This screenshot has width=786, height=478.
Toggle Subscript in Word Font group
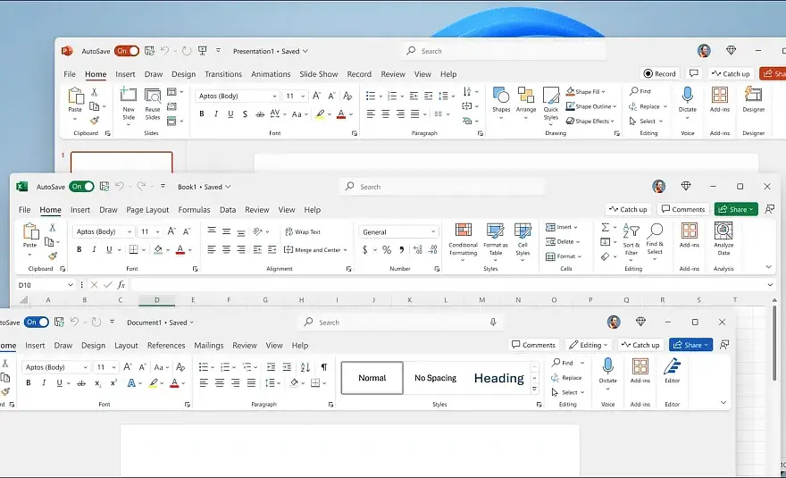[97, 383]
